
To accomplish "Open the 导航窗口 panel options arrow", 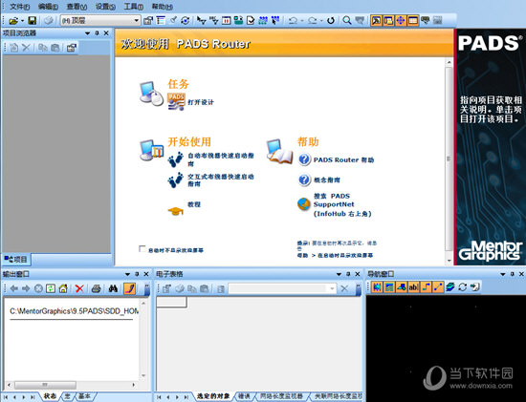I will [502, 274].
